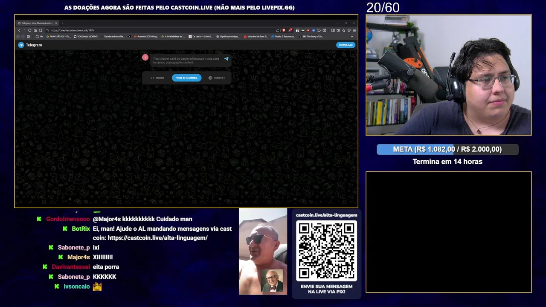Screen dimensions: 546x307
Task: Open Brave Shields lion icon
Action: click(284, 30)
